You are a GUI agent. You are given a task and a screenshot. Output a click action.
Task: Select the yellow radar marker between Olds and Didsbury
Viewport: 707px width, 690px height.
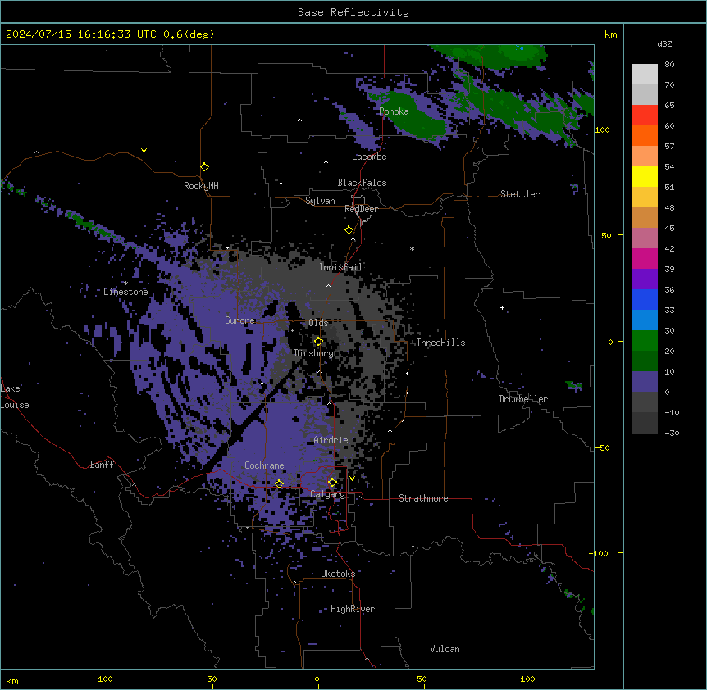coord(319,342)
